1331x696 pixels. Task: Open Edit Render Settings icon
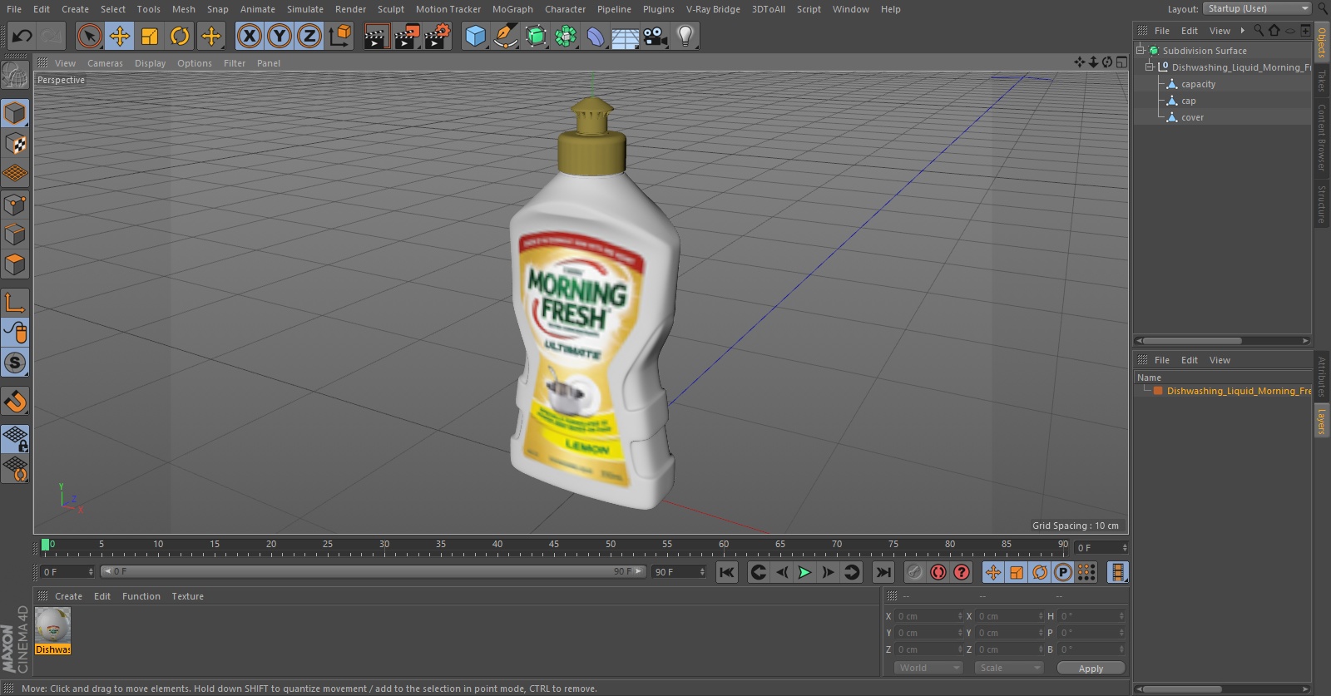pos(438,36)
